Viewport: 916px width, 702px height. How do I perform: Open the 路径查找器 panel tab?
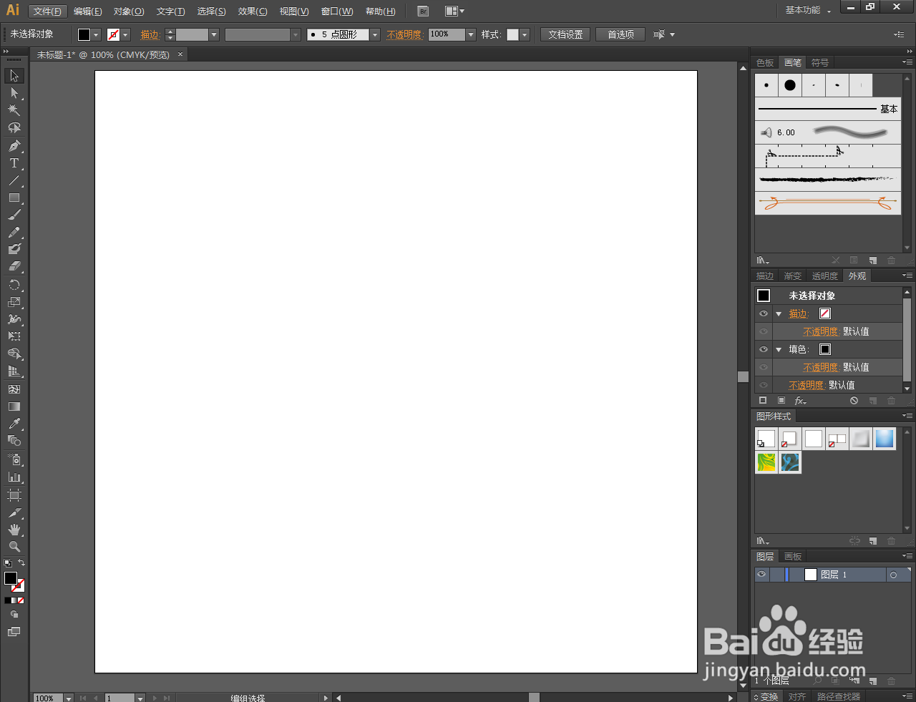(839, 697)
